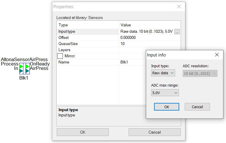Viewport: 226px width, 143px height.
Task: Click the teal AirPress output pin
Action: tap(27, 71)
